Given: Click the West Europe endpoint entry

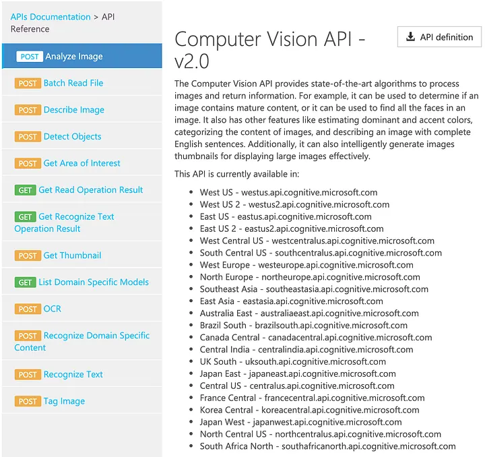Looking at the screenshot, I should tap(306, 265).
